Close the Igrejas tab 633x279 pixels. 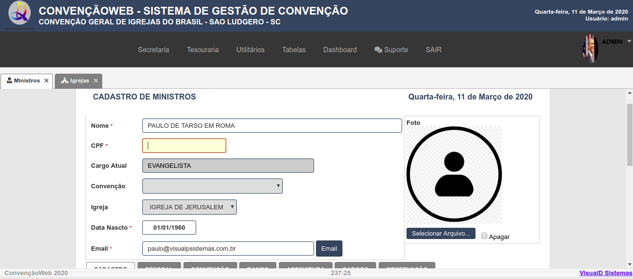pos(96,80)
